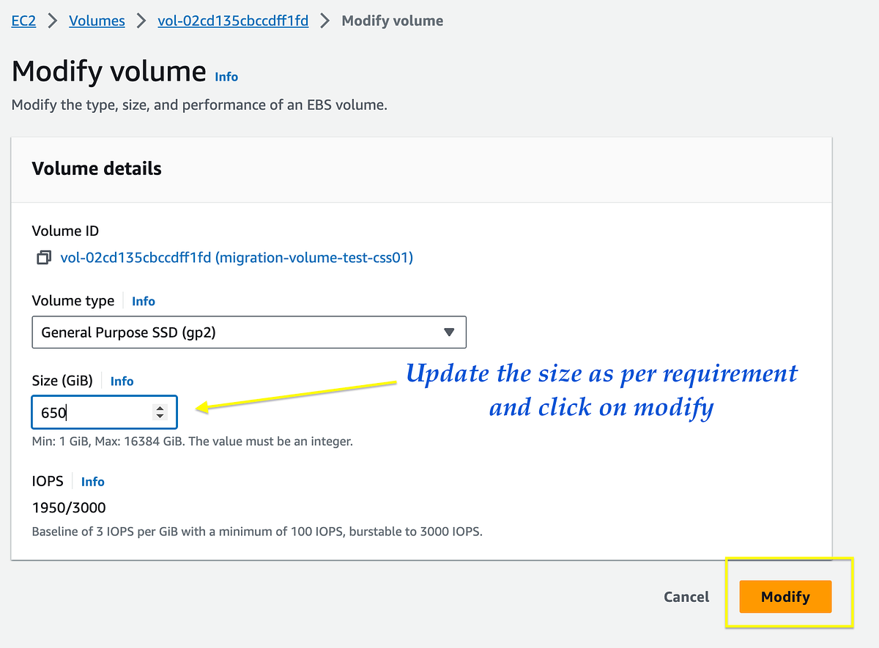Navigate to EC2 via breadcrumb
The width and height of the screenshot is (879, 648).
pyautogui.click(x=23, y=21)
